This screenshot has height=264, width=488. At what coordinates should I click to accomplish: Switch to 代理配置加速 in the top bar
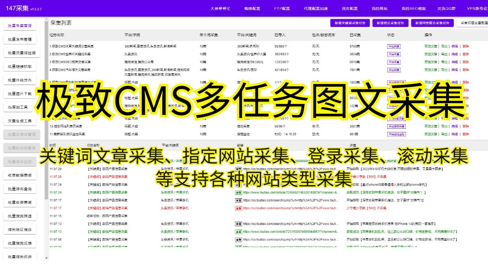point(316,8)
